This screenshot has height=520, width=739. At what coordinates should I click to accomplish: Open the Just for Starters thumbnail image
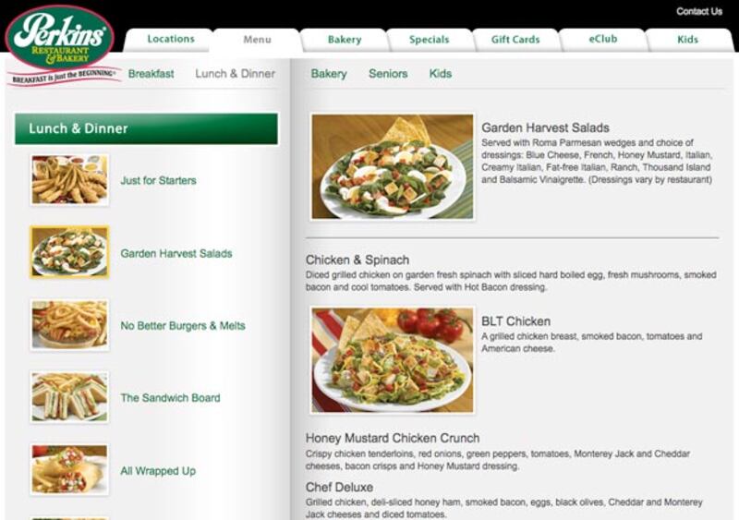(x=69, y=180)
